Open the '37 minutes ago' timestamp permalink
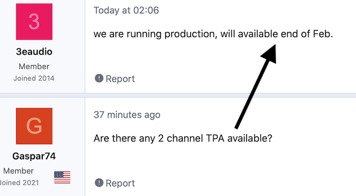Screen dimensions: 356x196 tap(127, 115)
